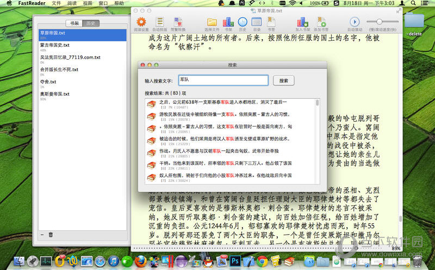Start 自动滚动 auto-scroll play button
The height and width of the screenshot is (270, 435).
[355, 22]
